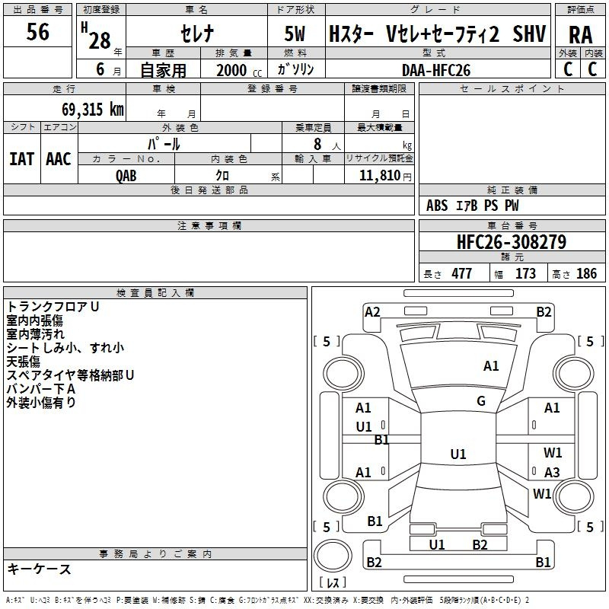The height and width of the screenshot is (609, 609).
Task: Click the セールスポイント header
Action: 512,88
